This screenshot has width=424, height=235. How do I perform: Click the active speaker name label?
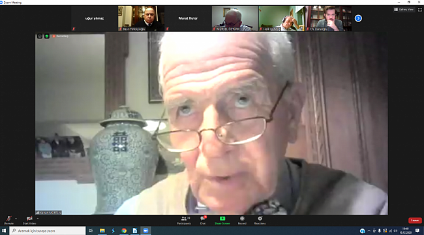point(48,213)
